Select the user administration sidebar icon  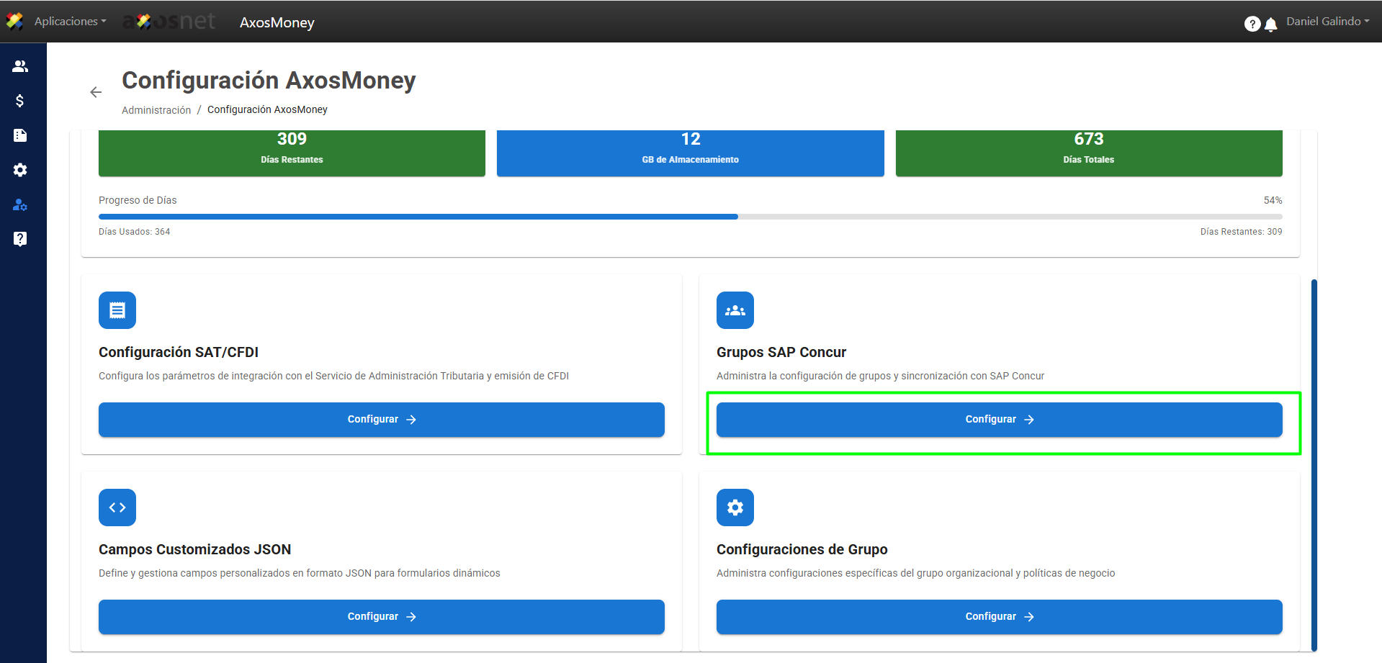(x=20, y=204)
